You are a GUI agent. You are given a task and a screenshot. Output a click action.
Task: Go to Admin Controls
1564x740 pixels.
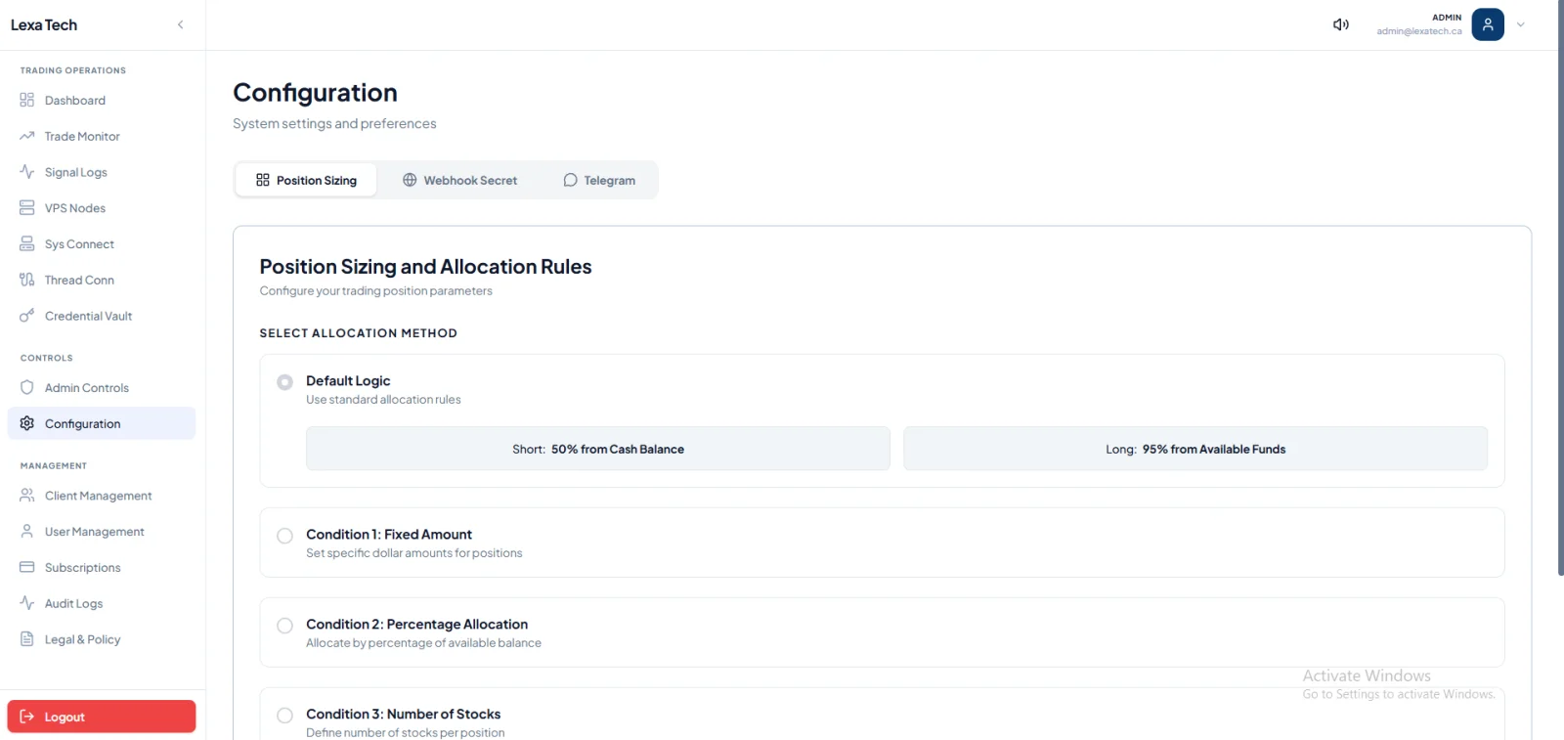[102, 388]
